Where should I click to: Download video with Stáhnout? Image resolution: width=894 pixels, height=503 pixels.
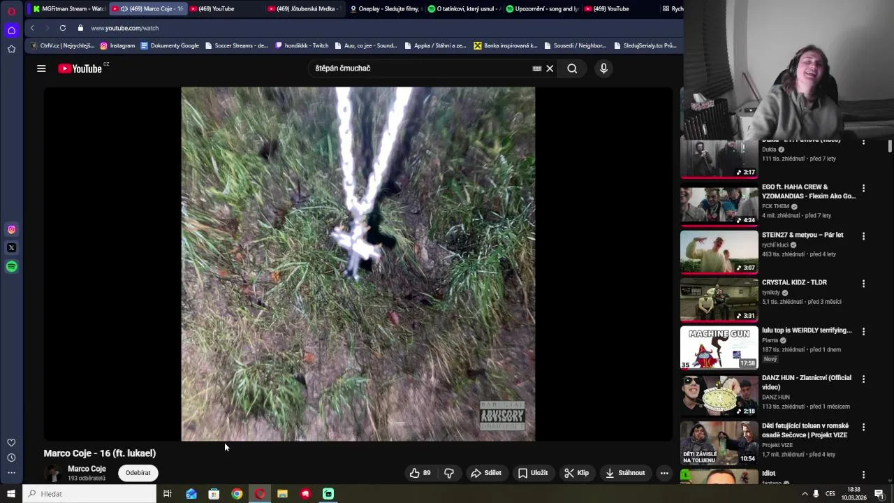pyautogui.click(x=625, y=473)
